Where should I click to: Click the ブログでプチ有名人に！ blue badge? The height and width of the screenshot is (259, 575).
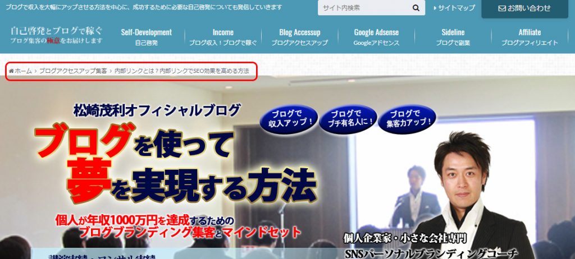(348, 119)
